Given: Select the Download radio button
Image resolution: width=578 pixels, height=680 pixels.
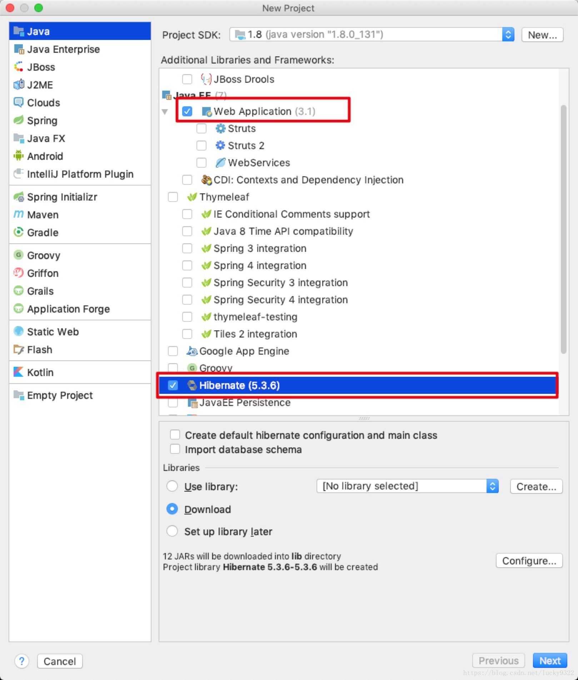Looking at the screenshot, I should (172, 509).
